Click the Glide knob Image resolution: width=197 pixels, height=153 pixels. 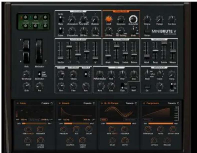pos(26,86)
